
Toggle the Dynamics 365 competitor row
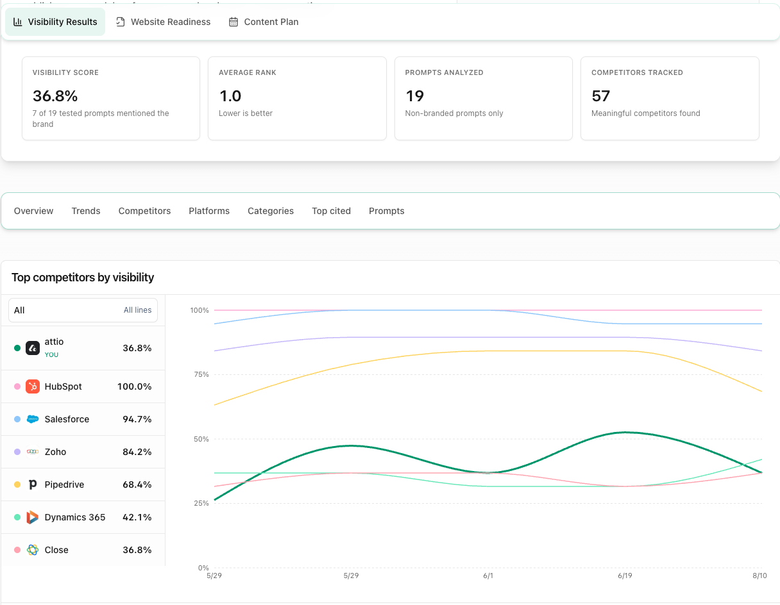tap(83, 517)
